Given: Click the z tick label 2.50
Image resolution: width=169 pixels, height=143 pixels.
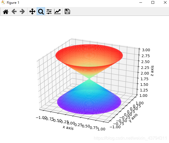Looking at the screenshot, I should point(145,62).
